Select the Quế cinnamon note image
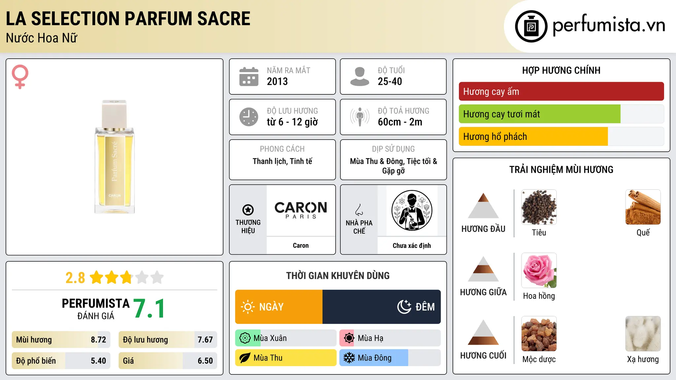 [643, 207]
